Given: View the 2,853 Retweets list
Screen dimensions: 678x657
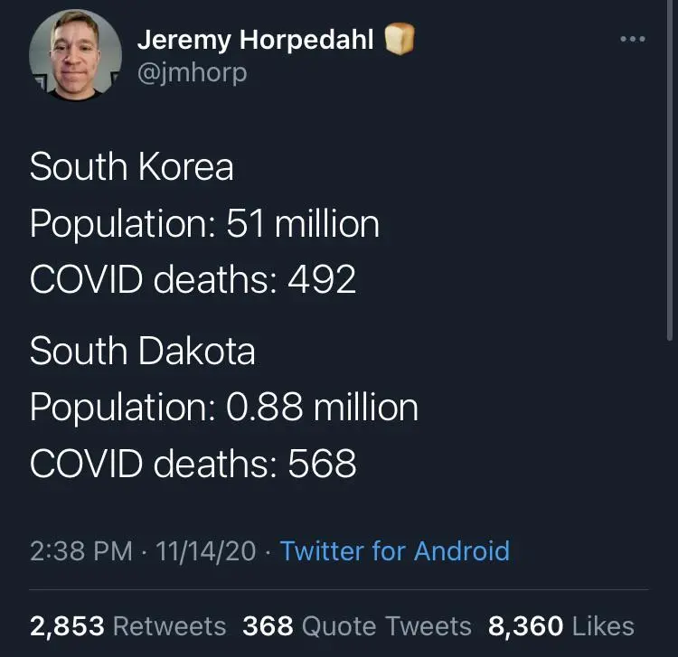Looking at the screenshot, I should [127, 625].
